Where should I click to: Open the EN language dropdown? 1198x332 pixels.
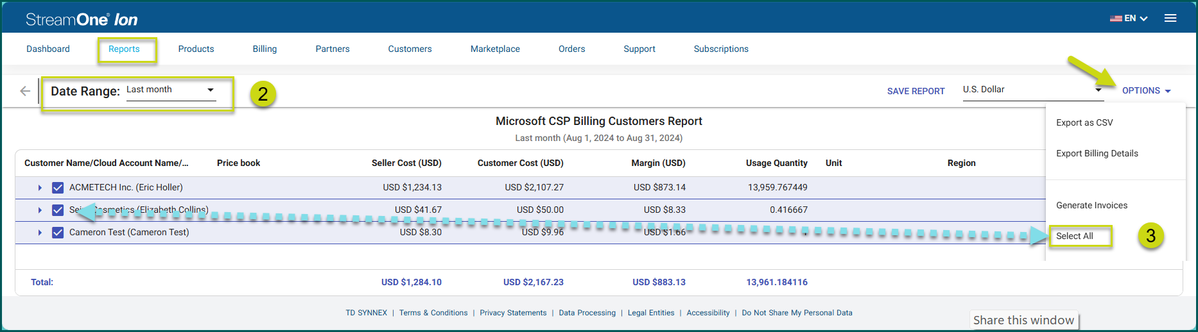pyautogui.click(x=1136, y=19)
